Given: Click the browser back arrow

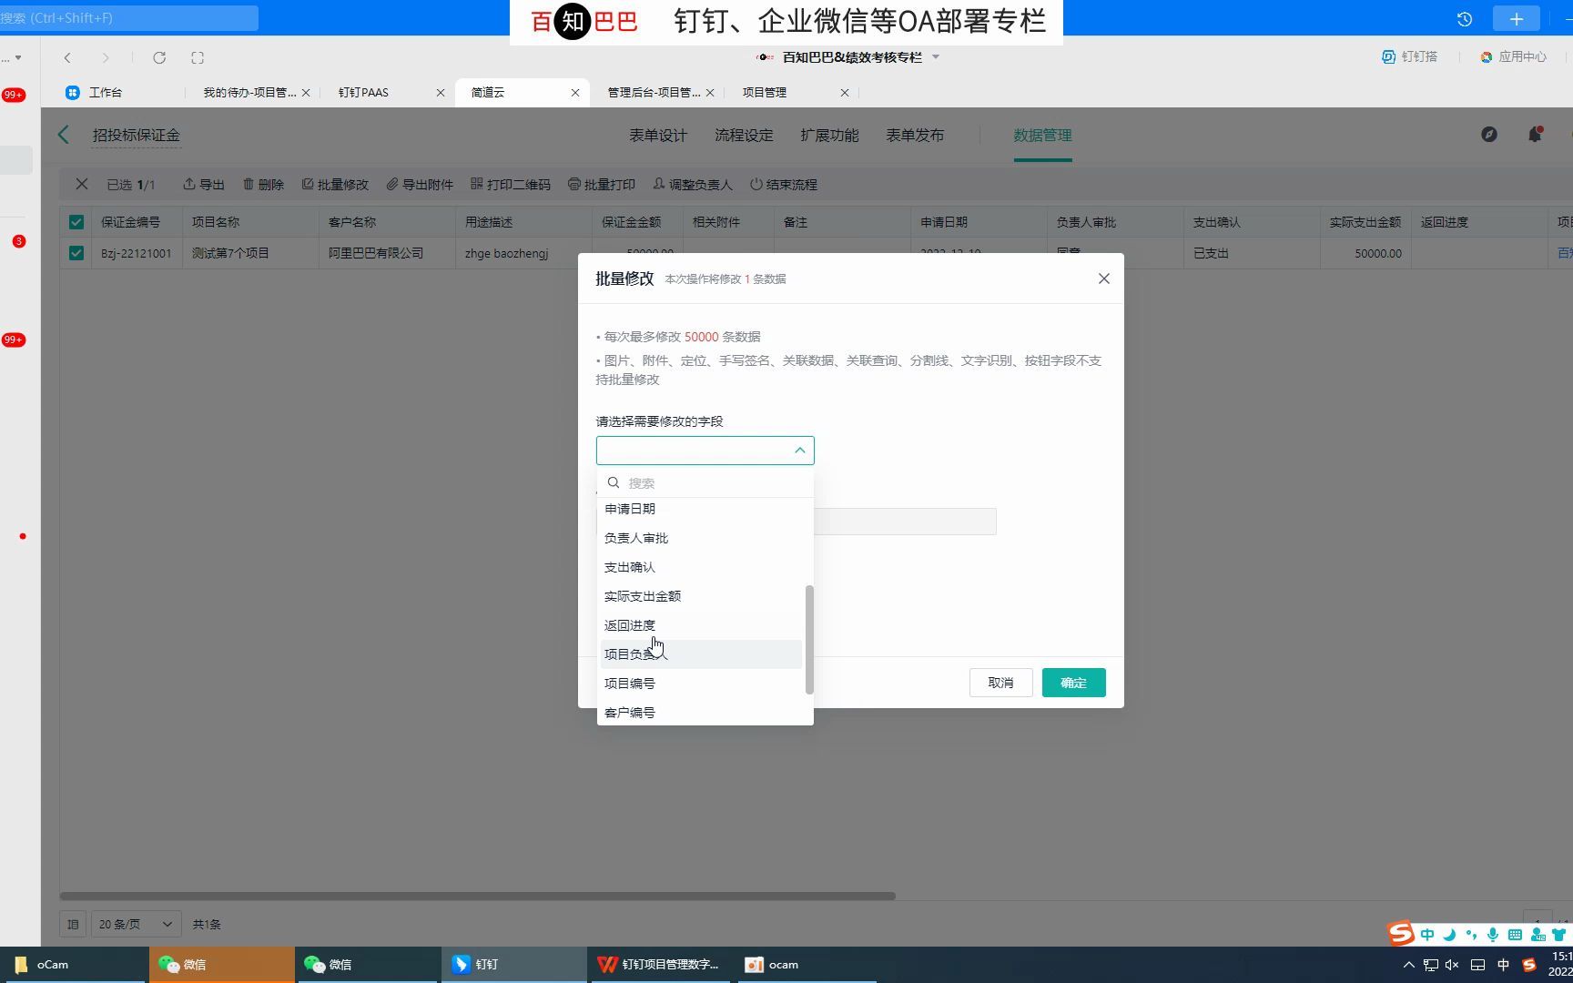Looking at the screenshot, I should click(x=67, y=57).
